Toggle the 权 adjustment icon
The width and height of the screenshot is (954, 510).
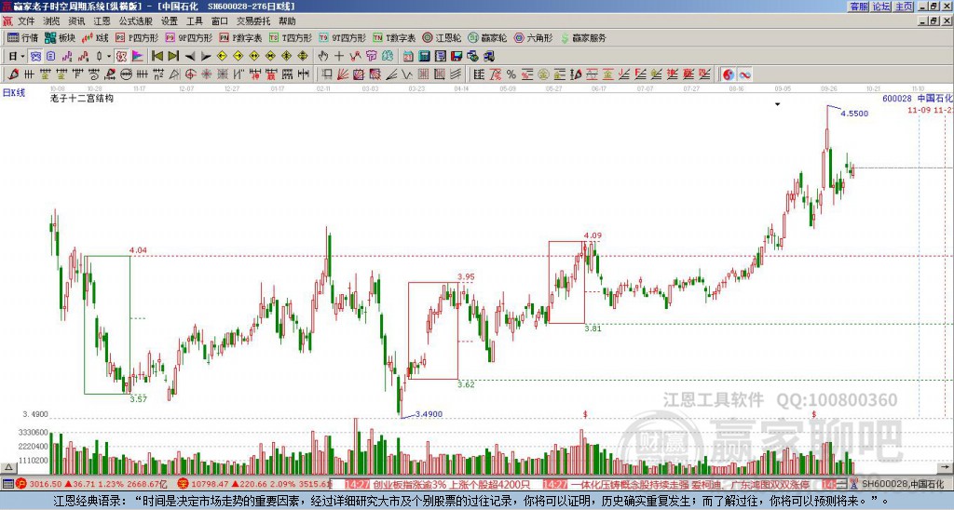pos(121,56)
